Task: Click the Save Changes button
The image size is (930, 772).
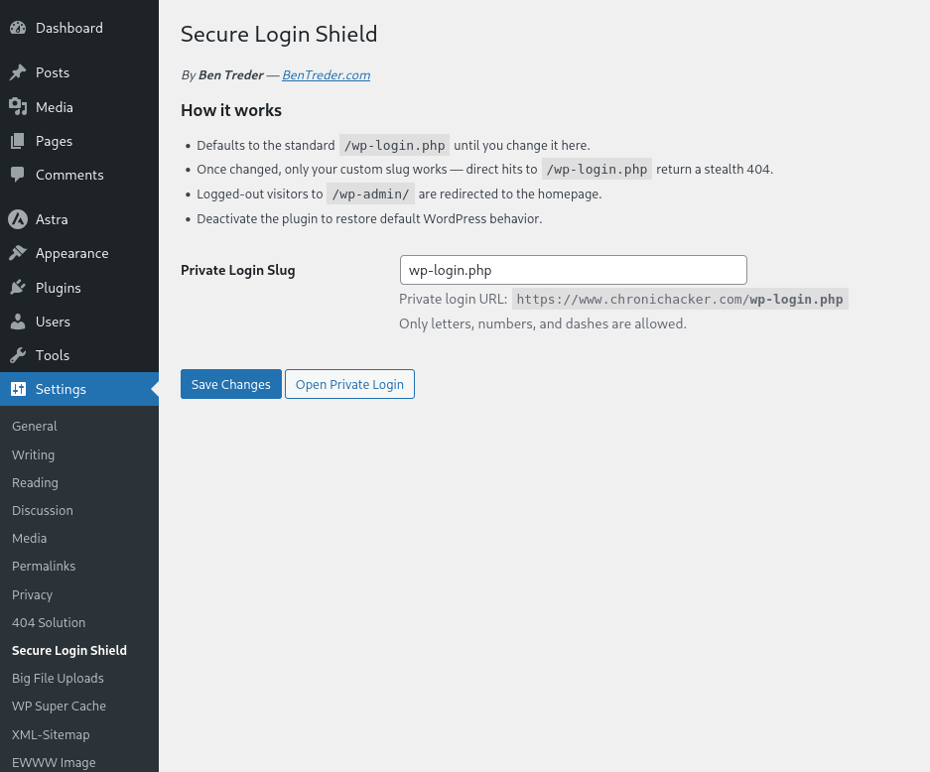Action: (230, 384)
